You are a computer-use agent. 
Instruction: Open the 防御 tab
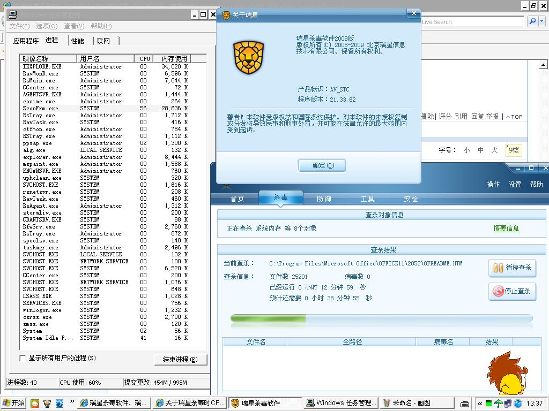[324, 199]
